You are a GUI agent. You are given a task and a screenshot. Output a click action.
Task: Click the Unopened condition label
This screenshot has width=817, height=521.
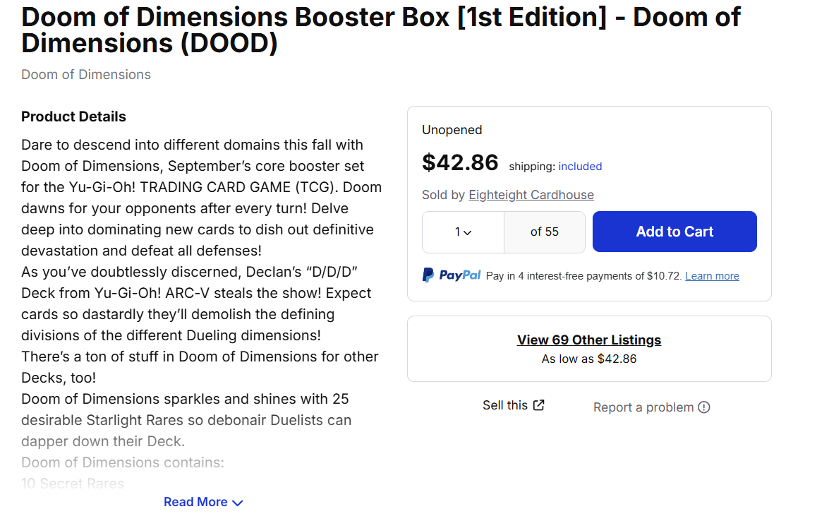tap(452, 130)
